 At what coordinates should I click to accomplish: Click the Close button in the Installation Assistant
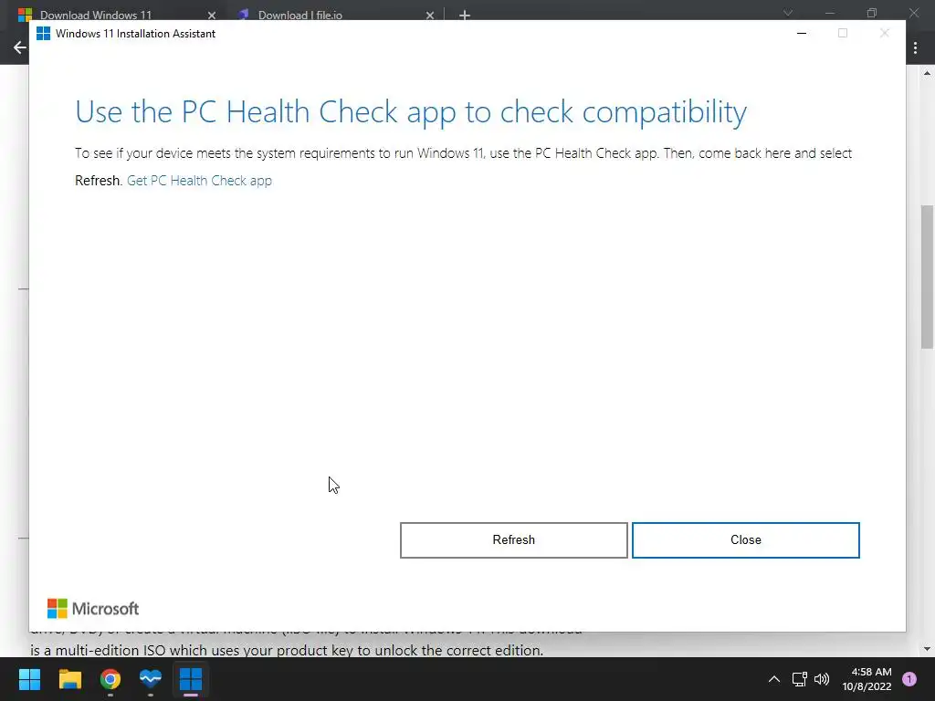tap(745, 540)
